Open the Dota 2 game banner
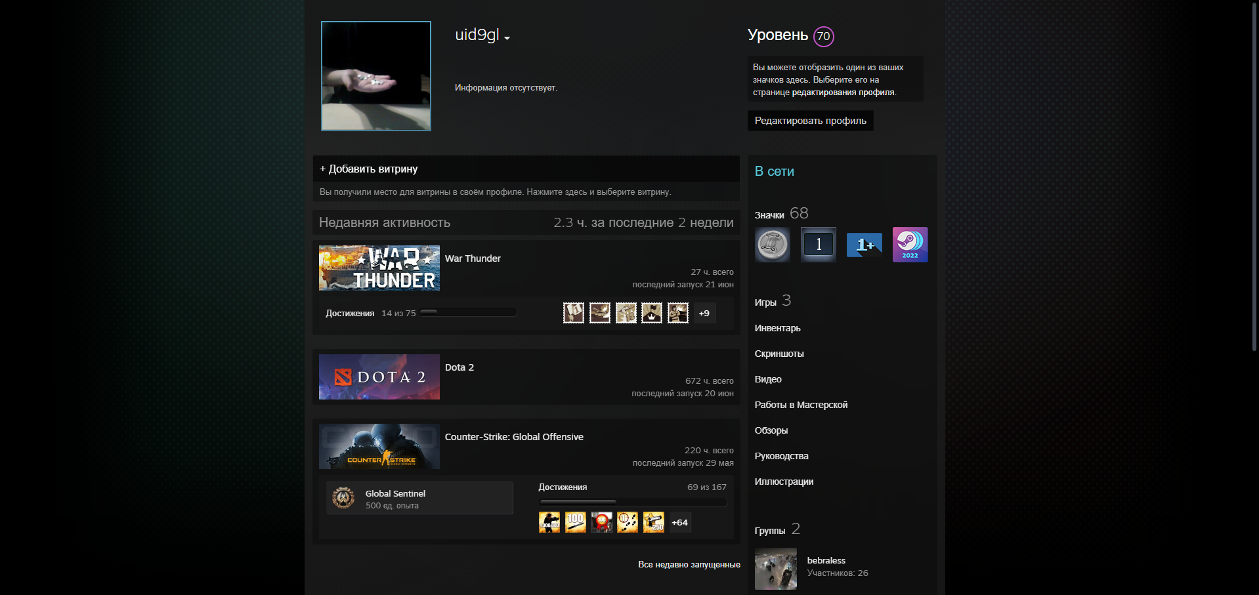1259x595 pixels. (x=379, y=377)
